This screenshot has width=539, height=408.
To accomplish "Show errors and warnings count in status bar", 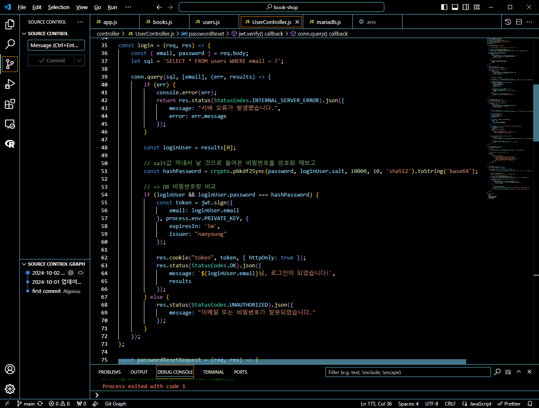I will pos(59,403).
